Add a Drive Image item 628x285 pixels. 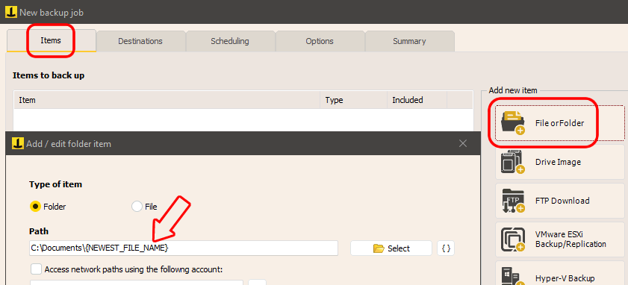tap(559, 162)
